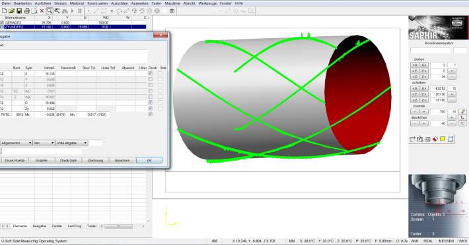This screenshot has width=469, height=245.
Task: Click the coordinate-system add icon in view panel
Action: [413, 139]
